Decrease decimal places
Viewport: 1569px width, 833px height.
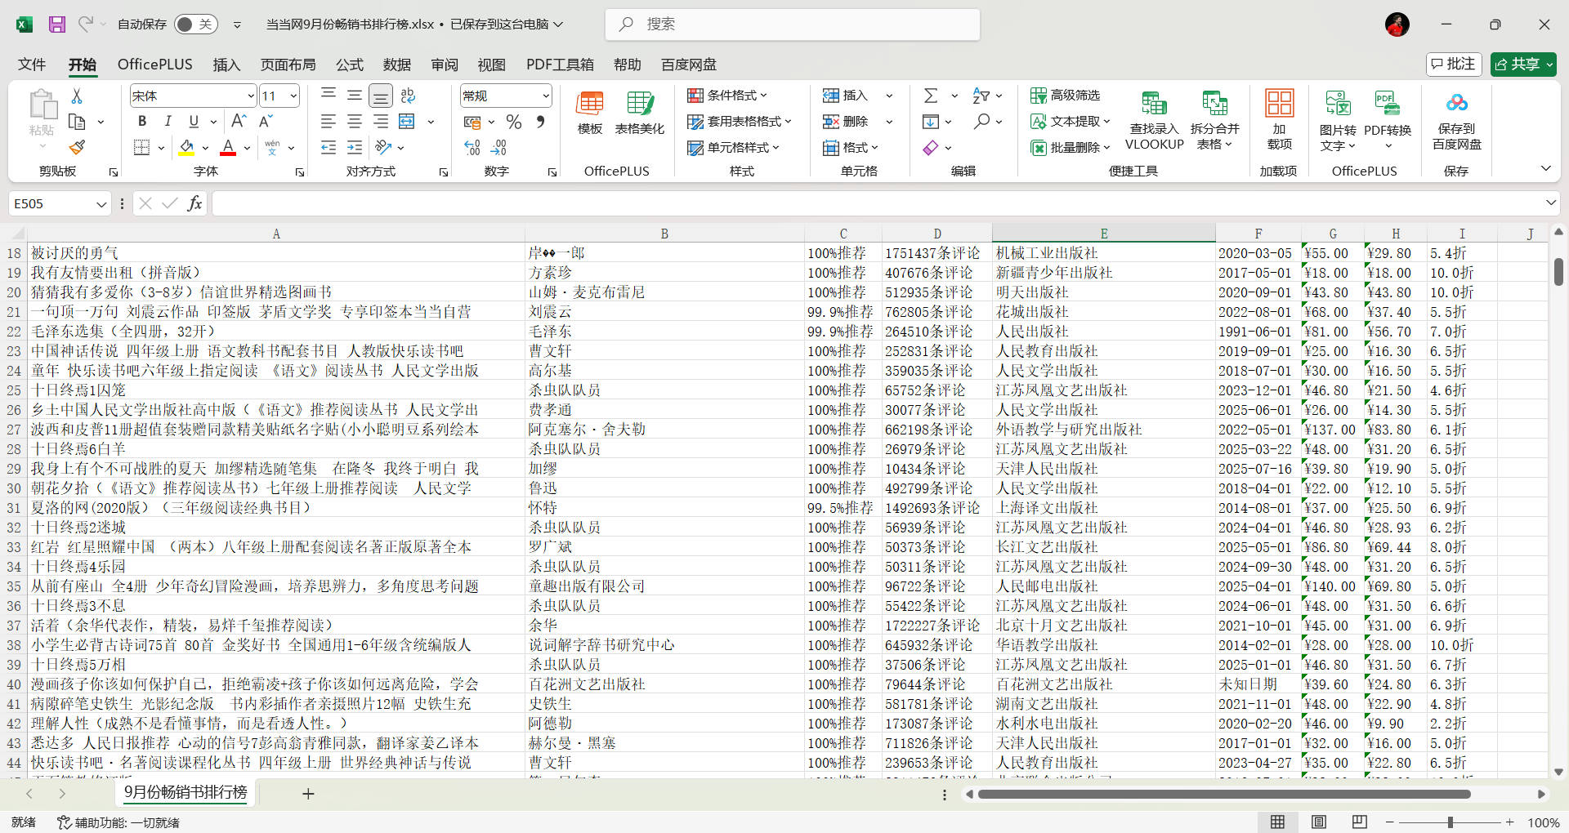499,148
